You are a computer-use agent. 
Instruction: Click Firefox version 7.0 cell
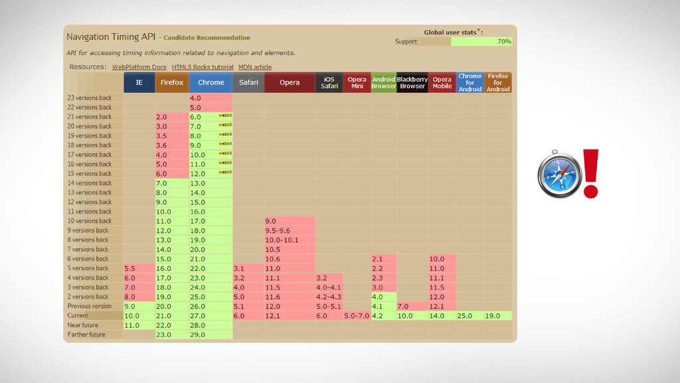click(x=172, y=184)
